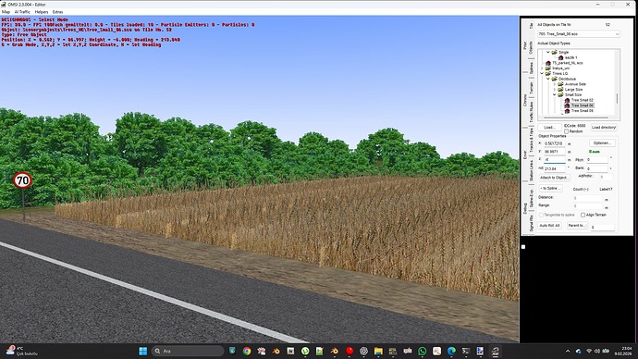Switch to the Station Links tab

pyautogui.click(x=532, y=170)
